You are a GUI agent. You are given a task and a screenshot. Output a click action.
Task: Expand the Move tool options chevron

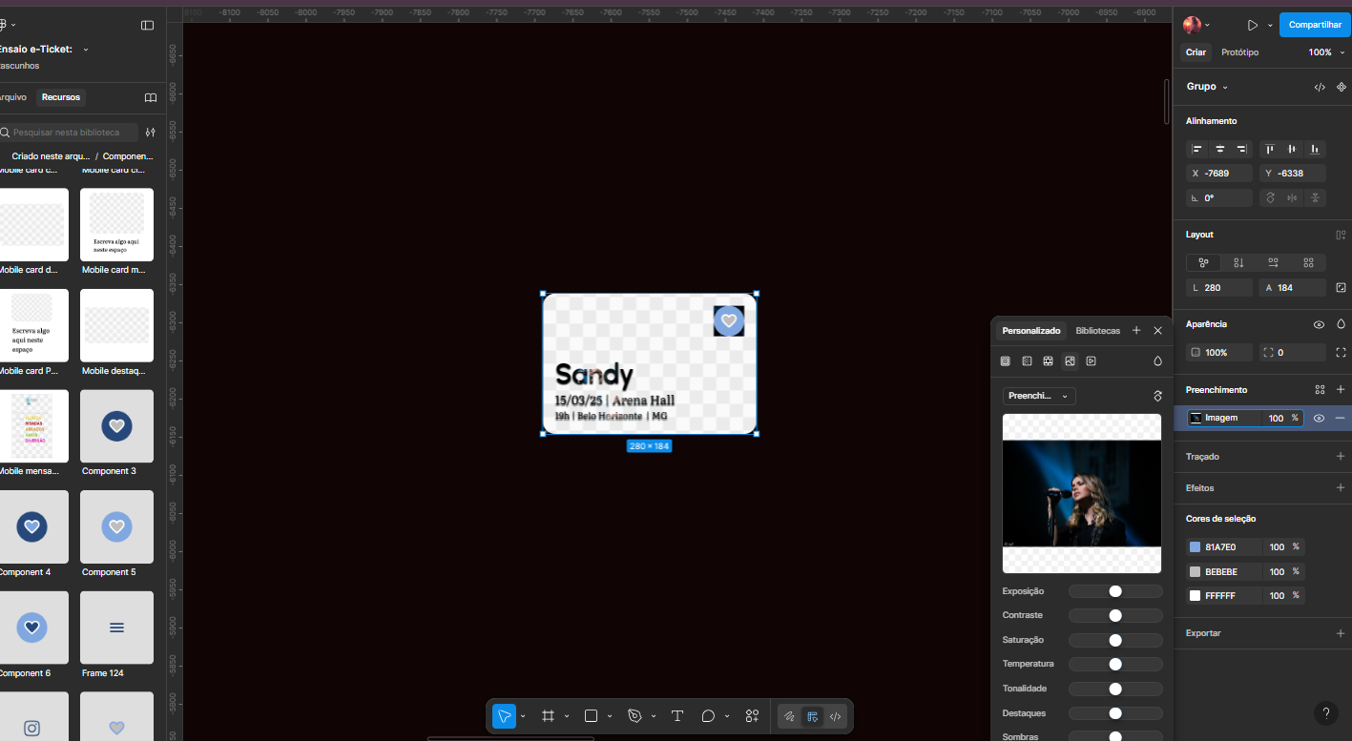523,716
